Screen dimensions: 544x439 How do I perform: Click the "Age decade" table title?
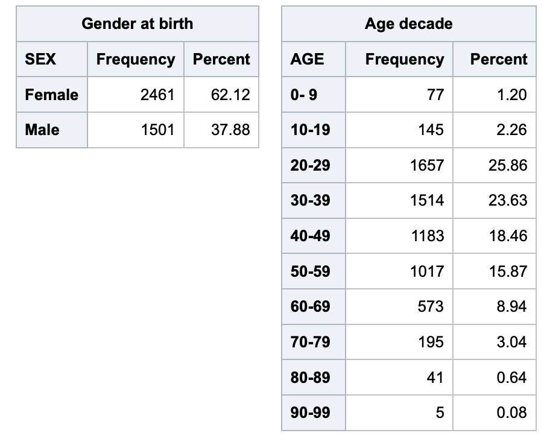coord(408,24)
